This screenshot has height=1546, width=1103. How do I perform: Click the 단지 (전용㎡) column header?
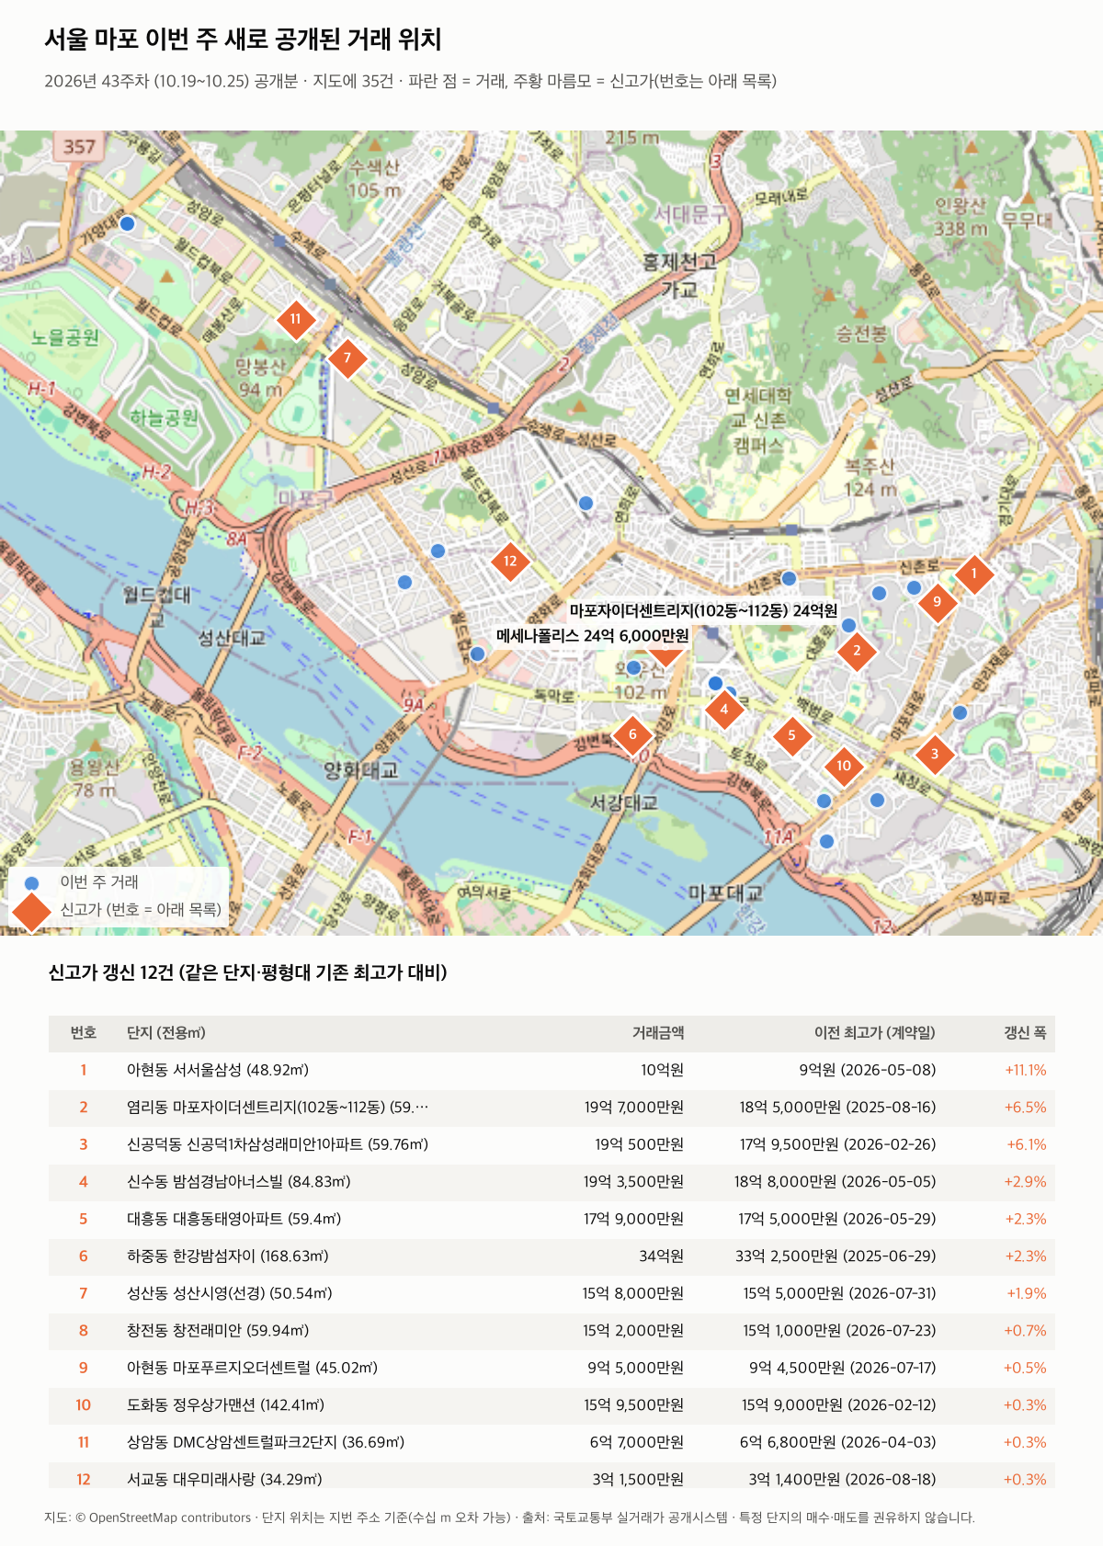(166, 1033)
